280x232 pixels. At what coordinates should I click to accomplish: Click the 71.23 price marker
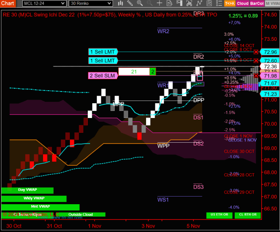tap(270, 94)
